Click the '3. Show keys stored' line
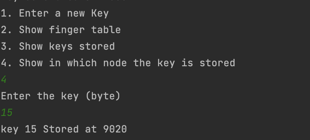Screen dimensions: 310x140 point(58,47)
